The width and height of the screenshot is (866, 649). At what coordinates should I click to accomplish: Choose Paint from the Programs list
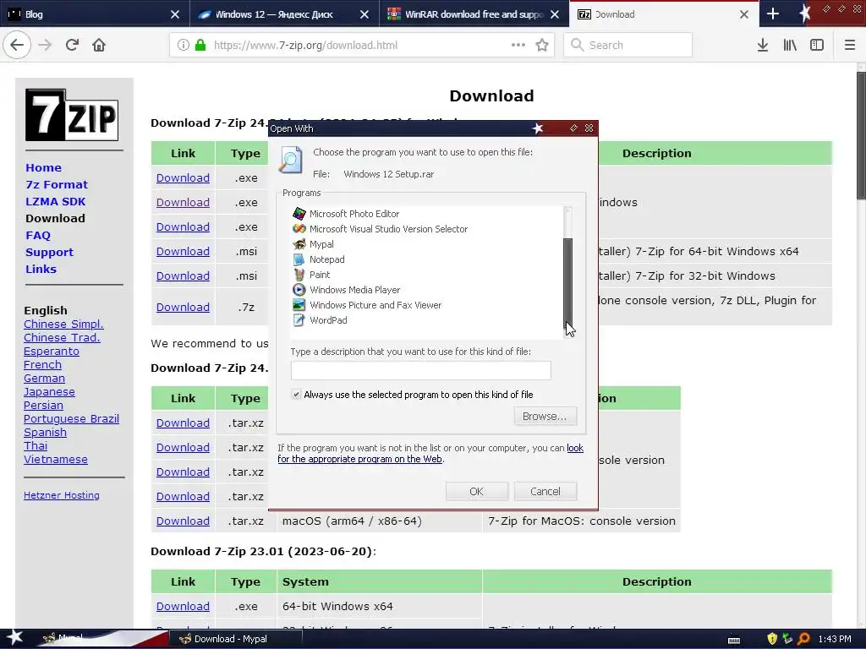[319, 275]
